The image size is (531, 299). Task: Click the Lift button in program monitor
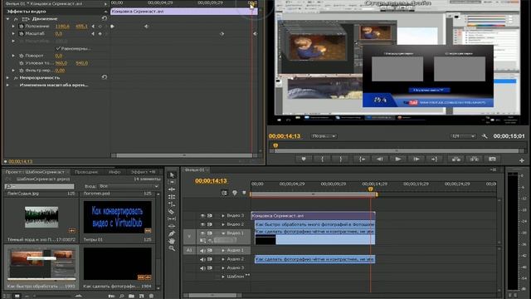click(x=455, y=159)
